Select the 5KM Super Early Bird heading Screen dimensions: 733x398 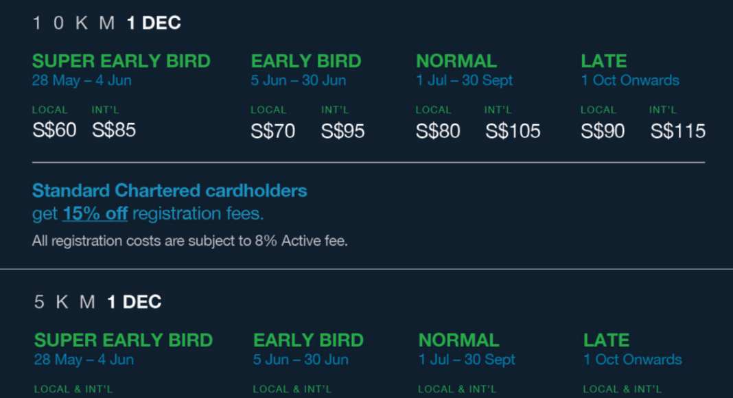pos(124,340)
